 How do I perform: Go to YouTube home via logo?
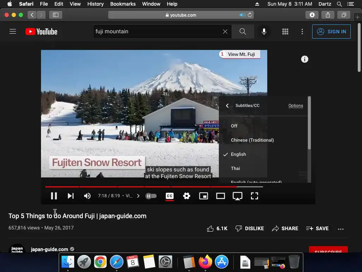[41, 32]
